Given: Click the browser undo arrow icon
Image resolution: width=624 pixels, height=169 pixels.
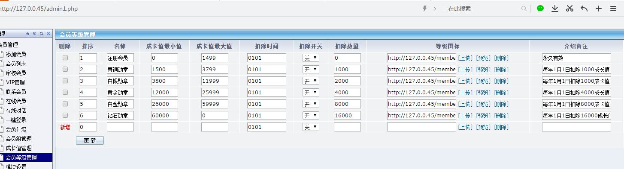Looking at the screenshot, I should 584,8.
